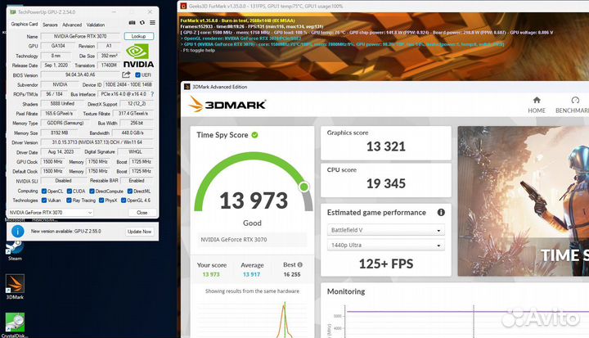Toggle the CUDA checkbox
The image size is (589, 338).
click(69, 191)
